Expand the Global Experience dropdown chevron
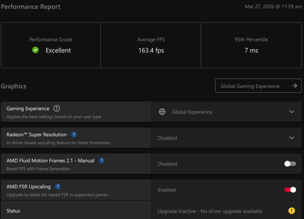The height and width of the screenshot is (219, 304). click(292, 112)
